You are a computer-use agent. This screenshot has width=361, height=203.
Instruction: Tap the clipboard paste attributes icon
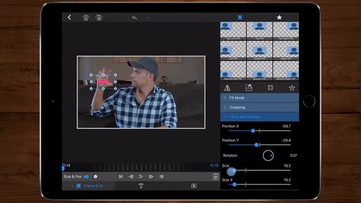pos(215,176)
